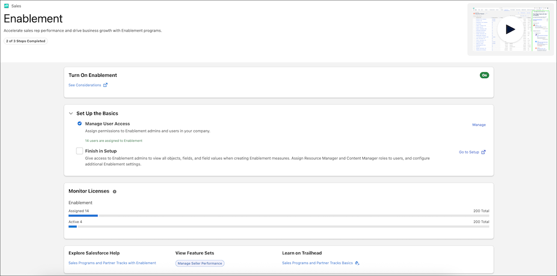Click the Turn On Enablement heading

[x=92, y=75]
